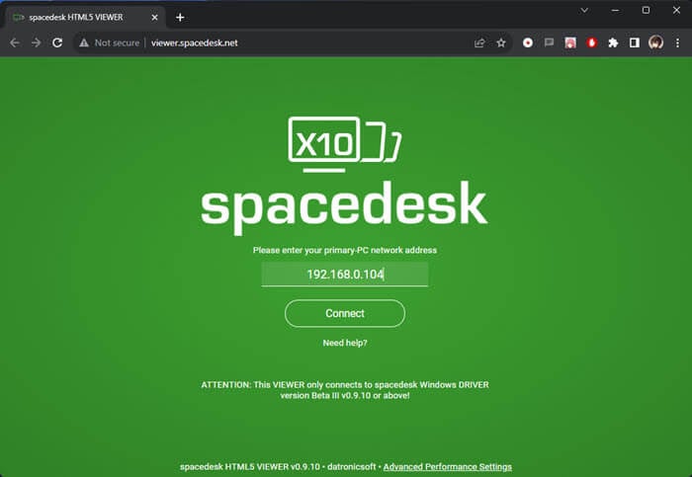Toggle the browser side panel icon

point(635,42)
